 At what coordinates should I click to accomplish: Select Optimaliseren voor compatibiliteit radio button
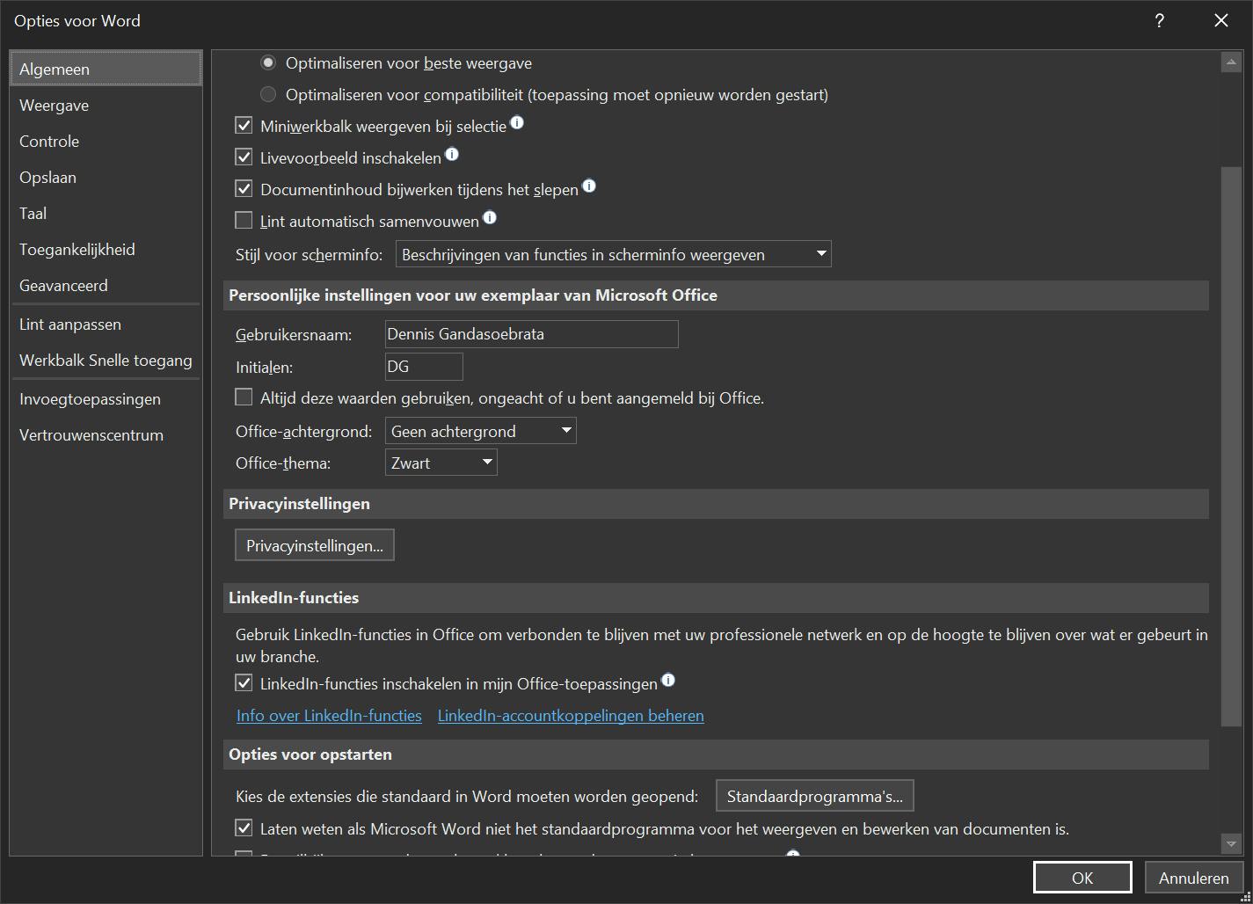269,94
